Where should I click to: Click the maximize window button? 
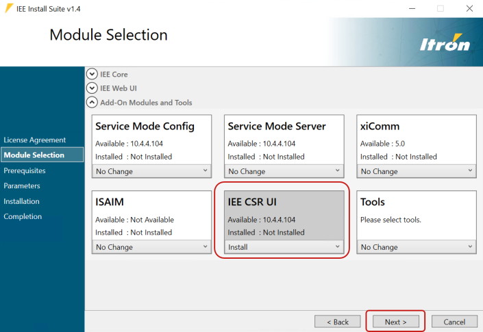click(x=441, y=9)
